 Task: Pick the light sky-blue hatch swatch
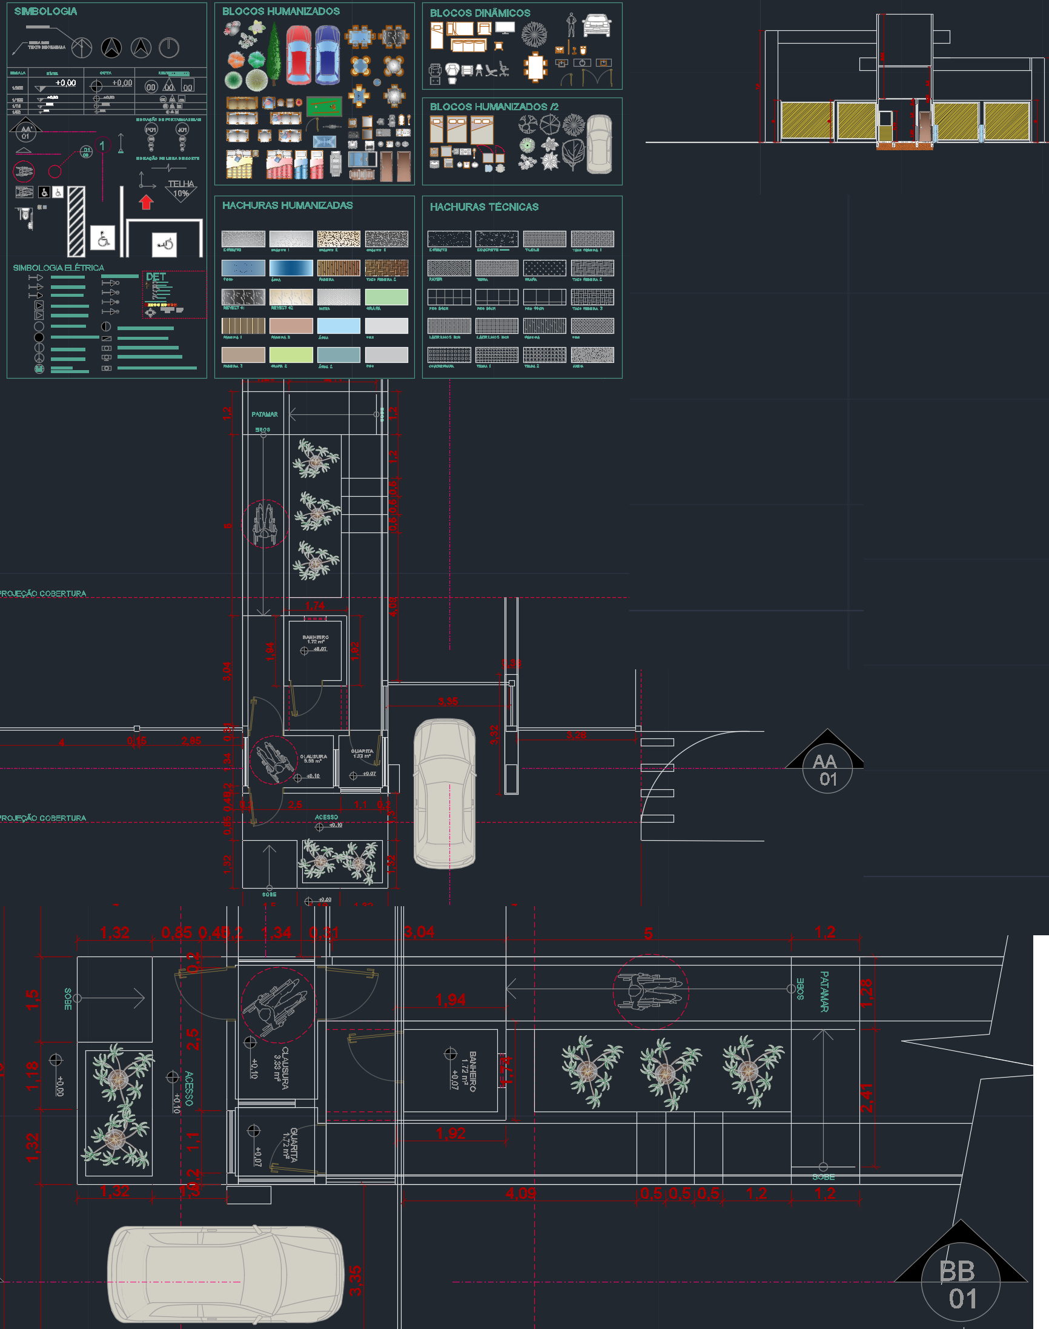coord(339,326)
